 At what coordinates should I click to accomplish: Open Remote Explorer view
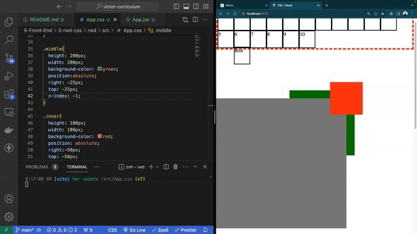click(8, 112)
